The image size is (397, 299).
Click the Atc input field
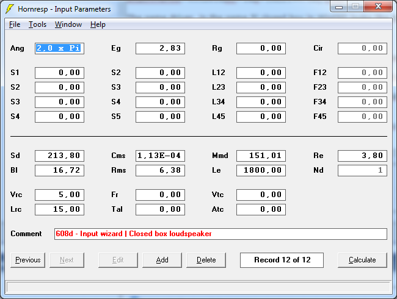(x=261, y=210)
